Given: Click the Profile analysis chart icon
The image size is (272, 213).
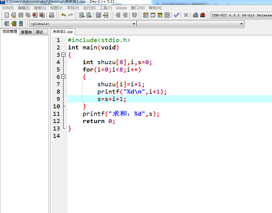Looking at the screenshot, I should (196, 15).
